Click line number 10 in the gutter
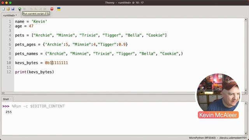 pos(9,63)
